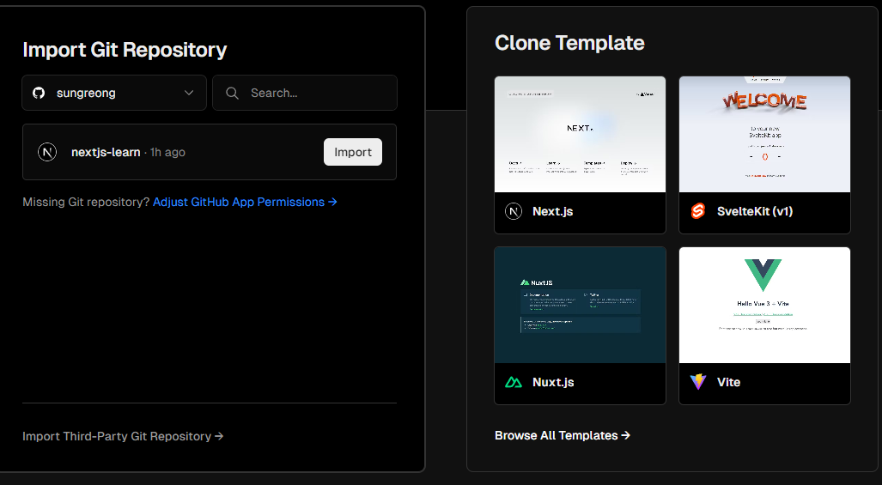Click the Vite logo icon
882x485 pixels.
tap(698, 382)
